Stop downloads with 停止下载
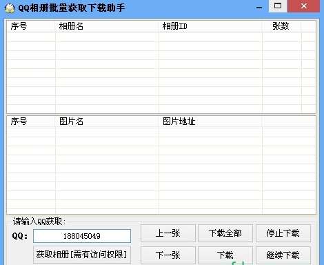324x265 pixels. coord(283,233)
